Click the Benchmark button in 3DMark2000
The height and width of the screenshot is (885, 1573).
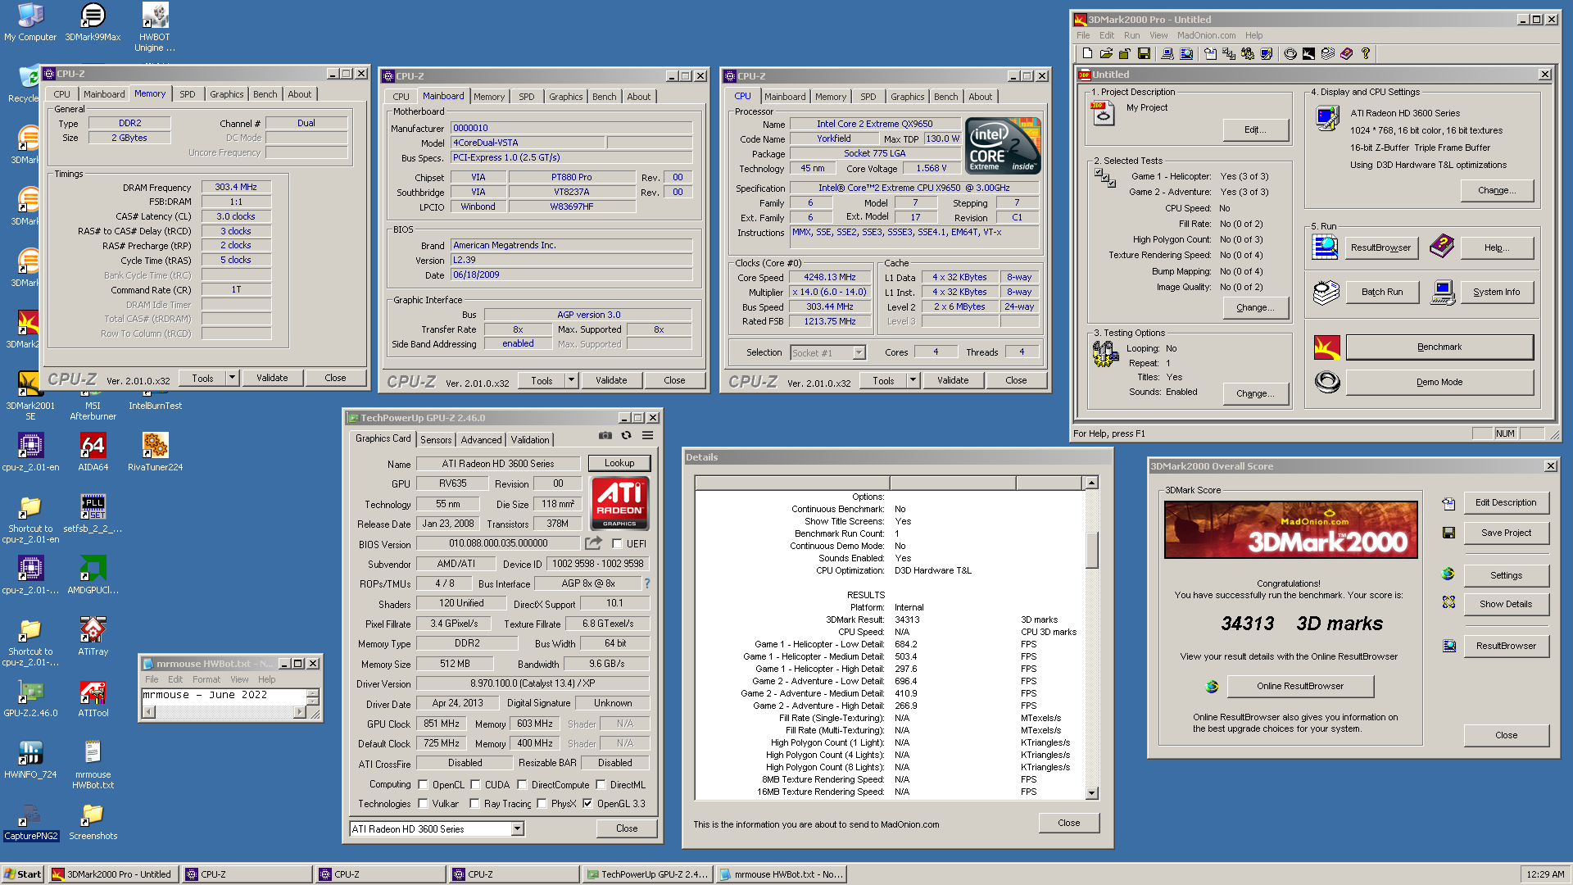coord(1439,347)
